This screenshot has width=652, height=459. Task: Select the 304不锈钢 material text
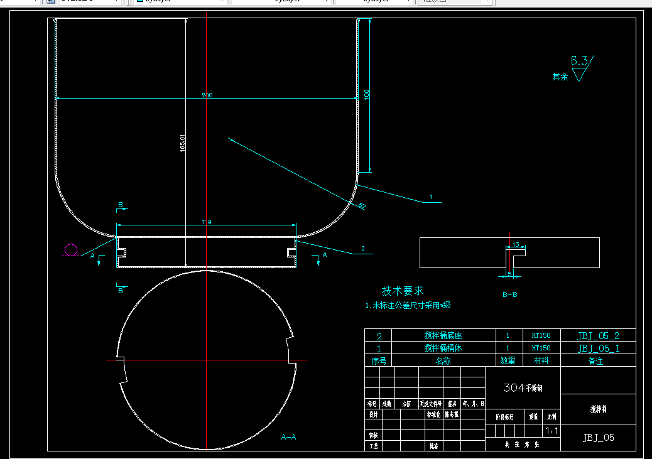(x=523, y=388)
